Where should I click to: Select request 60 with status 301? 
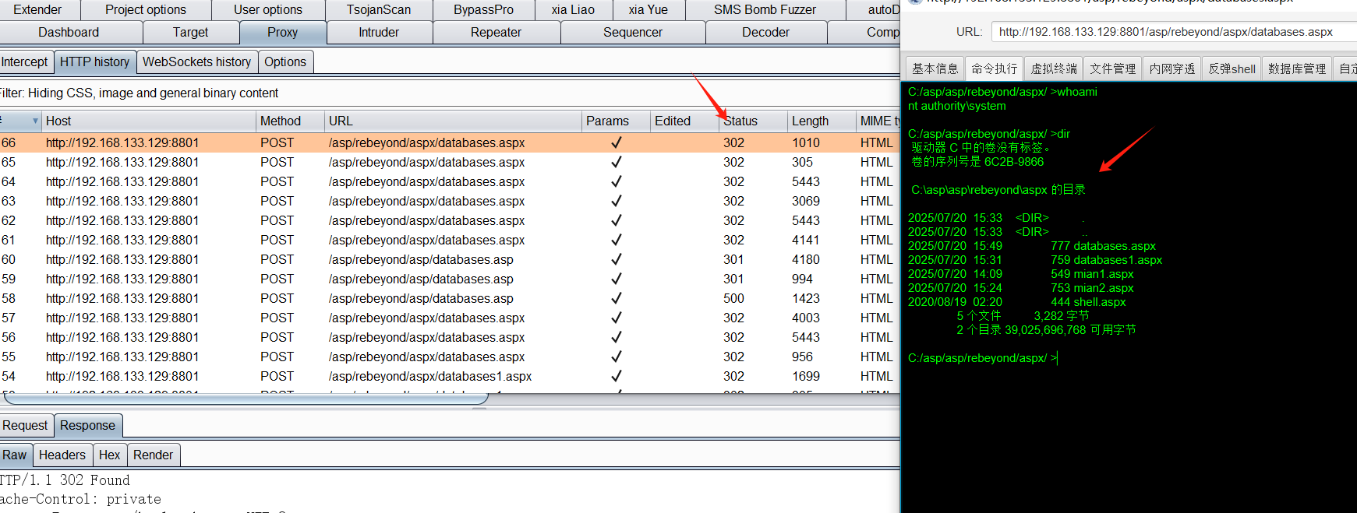point(450,259)
